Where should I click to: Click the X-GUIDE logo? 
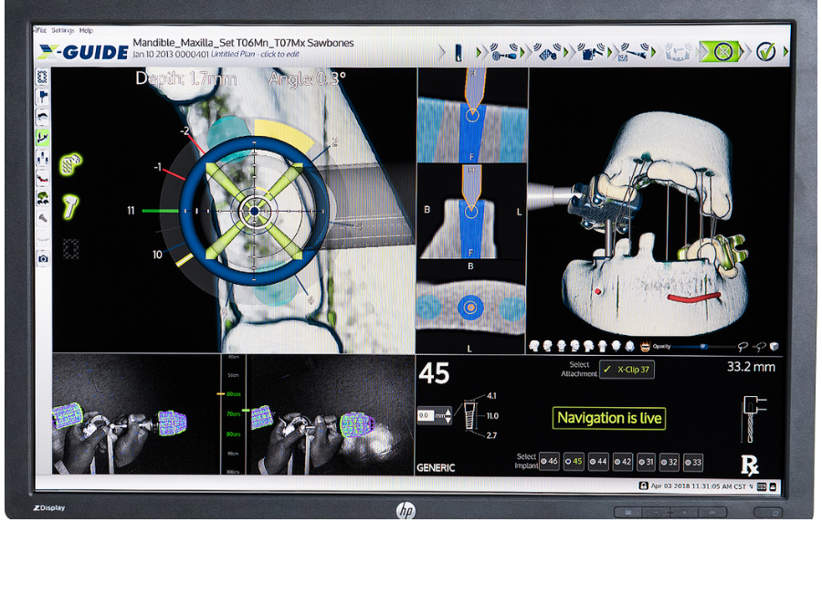point(83,52)
